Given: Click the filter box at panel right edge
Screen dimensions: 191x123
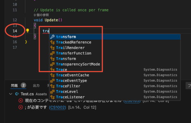Looking at the screenshot, I should [188, 85].
